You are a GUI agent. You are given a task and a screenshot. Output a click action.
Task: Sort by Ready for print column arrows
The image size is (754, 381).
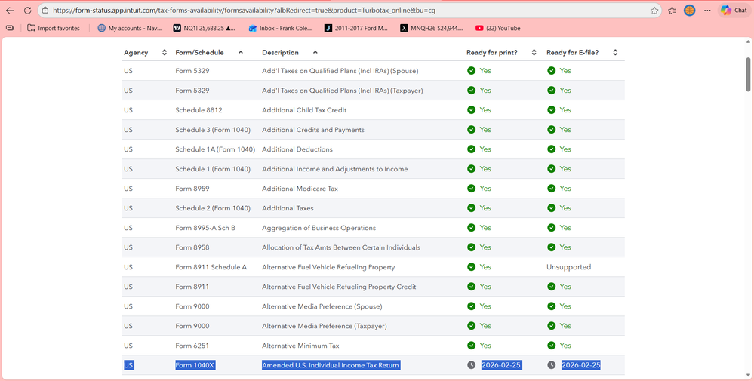pyautogui.click(x=534, y=52)
